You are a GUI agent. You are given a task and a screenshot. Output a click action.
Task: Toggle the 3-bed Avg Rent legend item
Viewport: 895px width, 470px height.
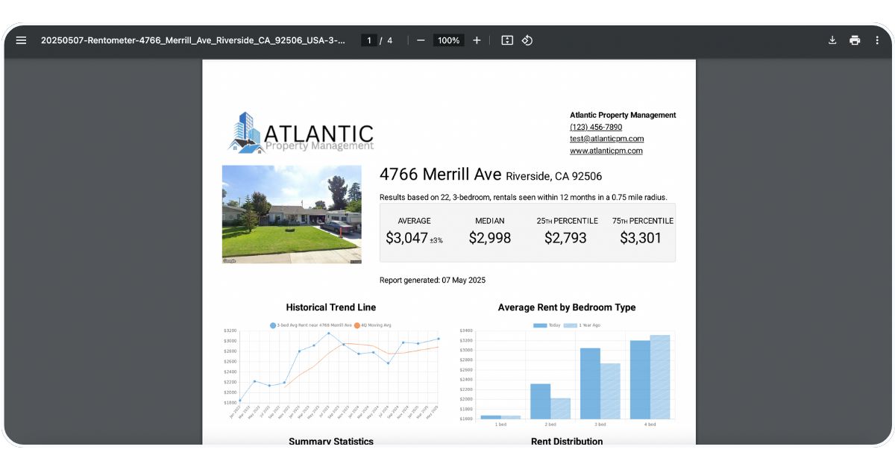click(x=311, y=325)
